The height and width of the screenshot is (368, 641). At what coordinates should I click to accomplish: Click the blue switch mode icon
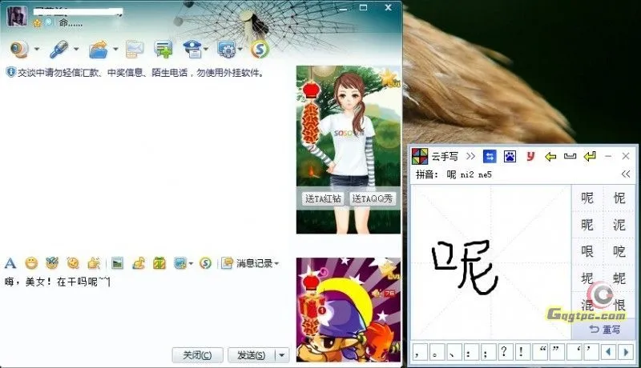(490, 156)
